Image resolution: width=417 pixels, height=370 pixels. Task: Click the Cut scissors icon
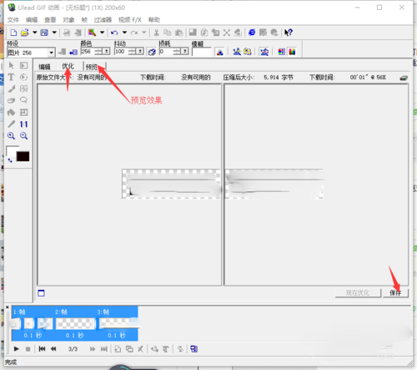pos(157,33)
